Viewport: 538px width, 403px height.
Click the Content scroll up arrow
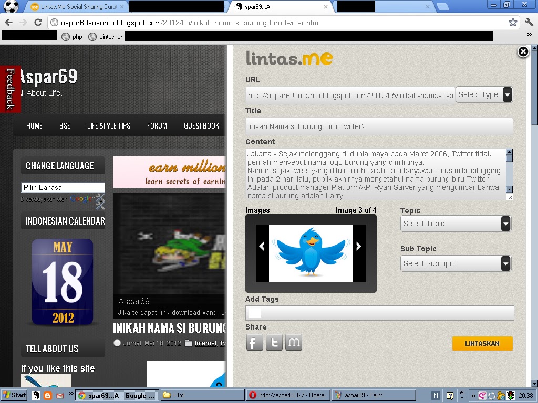pos(510,152)
